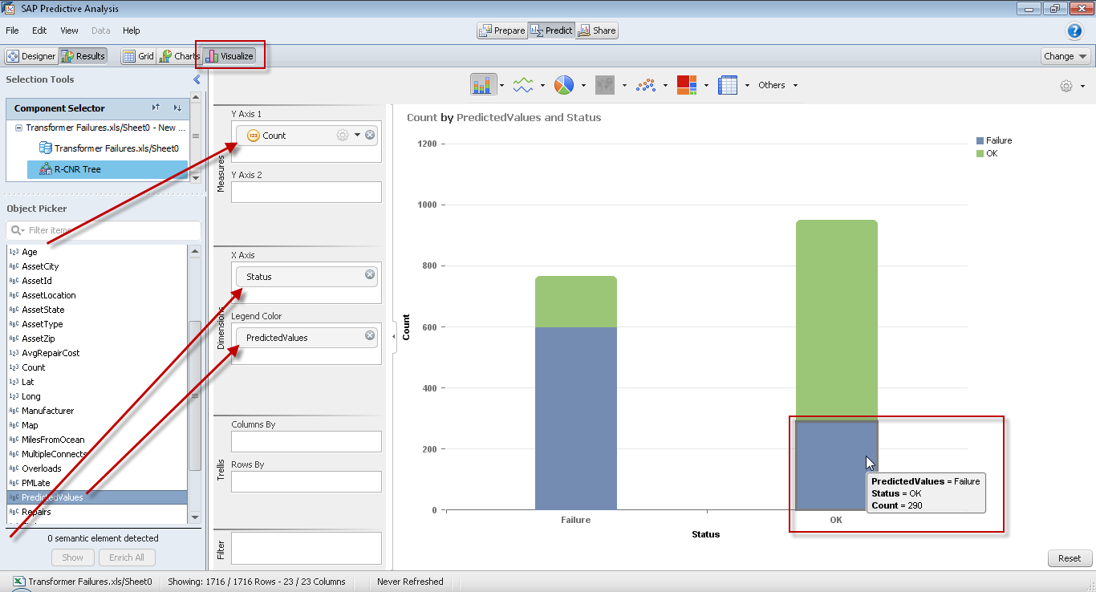
Task: Open the Data menu
Action: [101, 30]
